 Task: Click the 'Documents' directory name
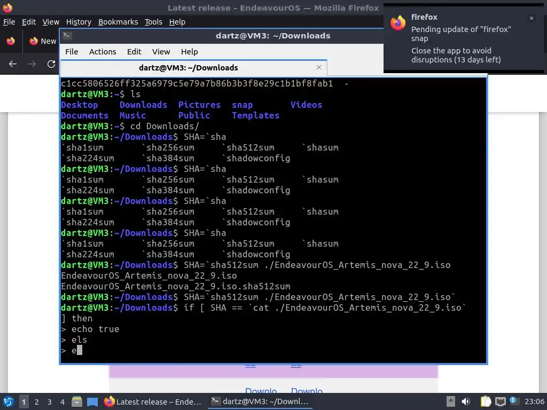tap(84, 115)
